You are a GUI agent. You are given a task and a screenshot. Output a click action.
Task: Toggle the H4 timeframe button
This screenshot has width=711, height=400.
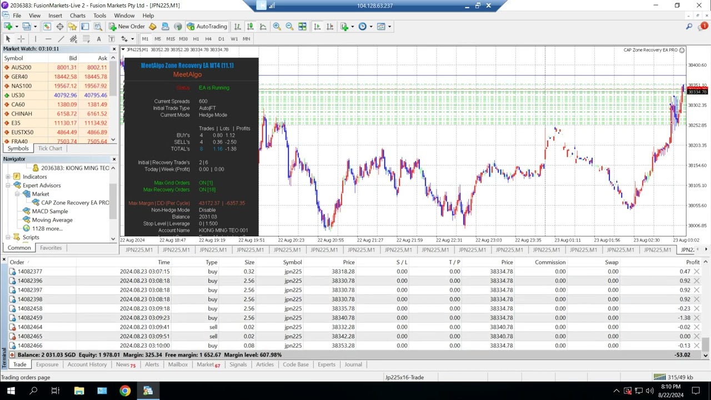(x=208, y=39)
